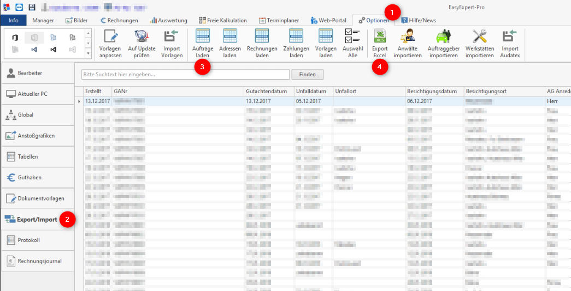Select Gutachtendatum cell 13.12.2017
Image resolution: width=571 pixels, height=291 pixels.
pos(269,101)
